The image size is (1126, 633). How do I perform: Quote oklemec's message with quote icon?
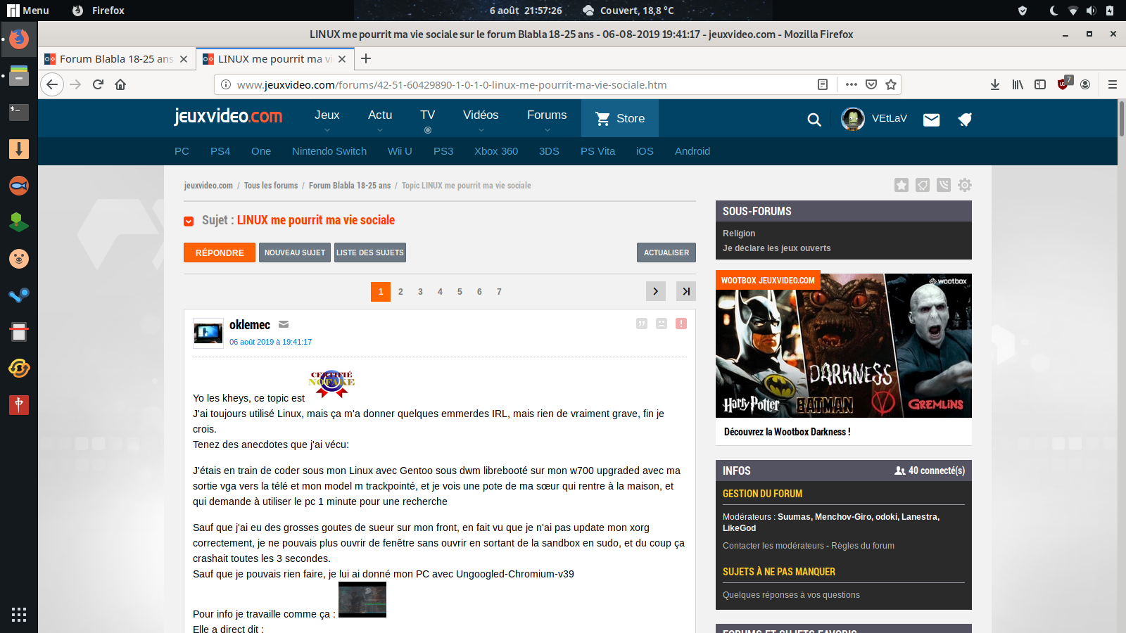pos(642,324)
